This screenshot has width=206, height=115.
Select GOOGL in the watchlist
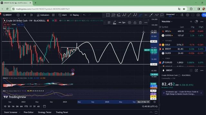tap(183, 35)
